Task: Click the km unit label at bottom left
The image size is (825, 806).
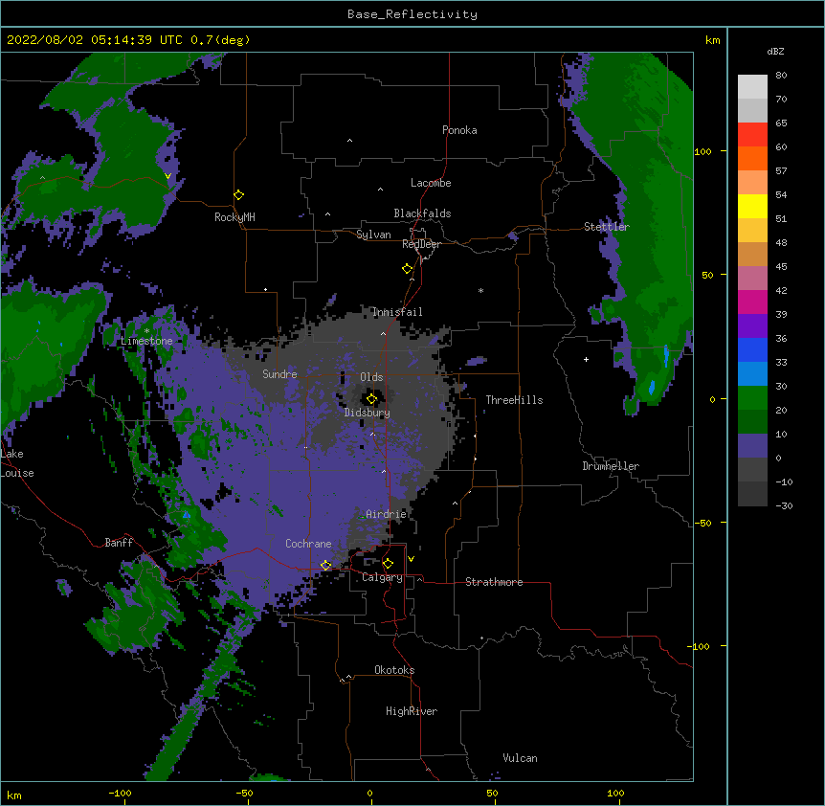Action: pos(14,795)
